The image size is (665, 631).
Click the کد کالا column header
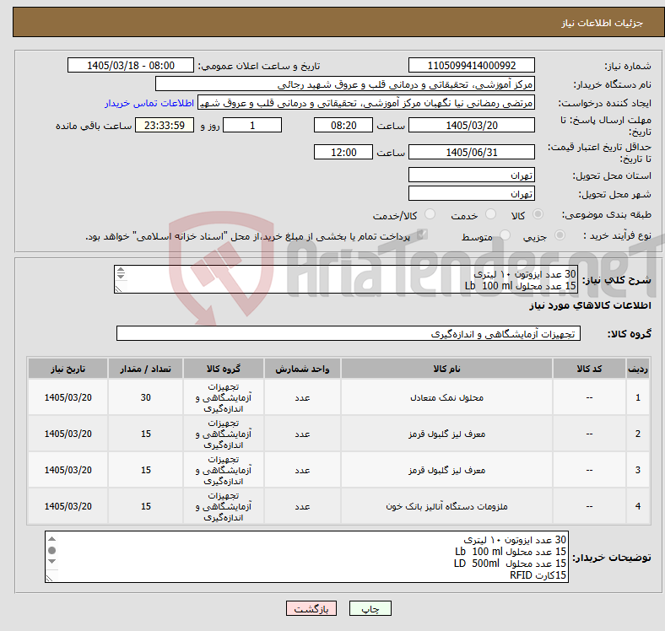589,369
